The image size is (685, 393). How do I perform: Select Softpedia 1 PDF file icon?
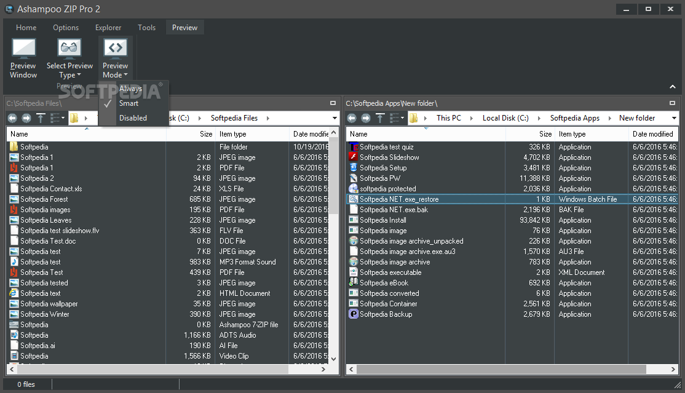[x=14, y=168]
